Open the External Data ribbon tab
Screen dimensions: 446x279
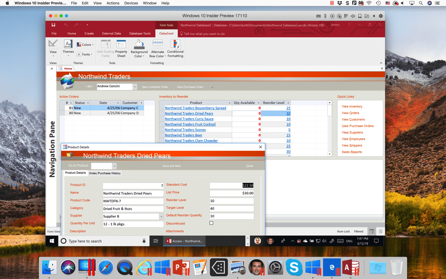click(x=111, y=33)
